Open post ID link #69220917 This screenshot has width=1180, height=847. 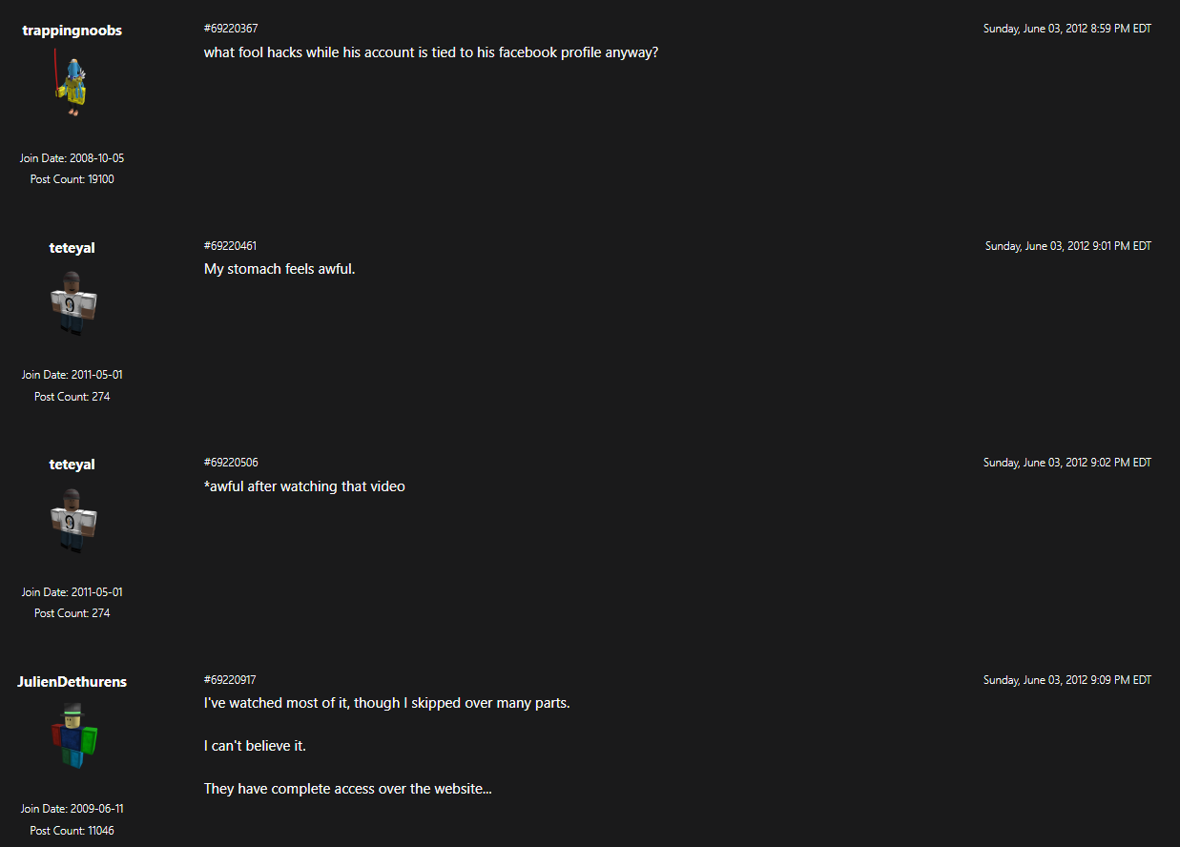point(230,680)
